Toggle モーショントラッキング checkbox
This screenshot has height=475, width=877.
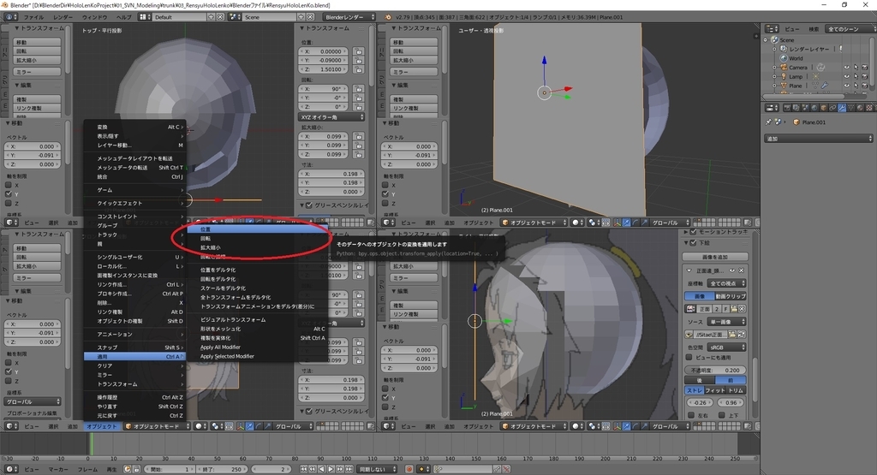(694, 231)
